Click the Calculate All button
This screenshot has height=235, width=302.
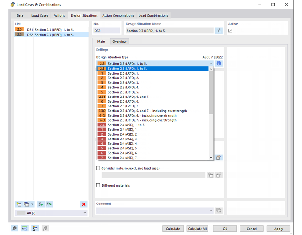pos(197,229)
